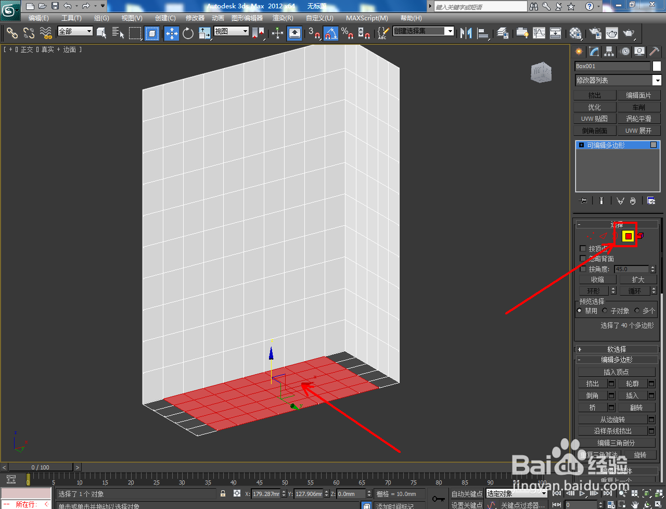
Task: Expand the 软选择 rollout
Action: pos(617,349)
